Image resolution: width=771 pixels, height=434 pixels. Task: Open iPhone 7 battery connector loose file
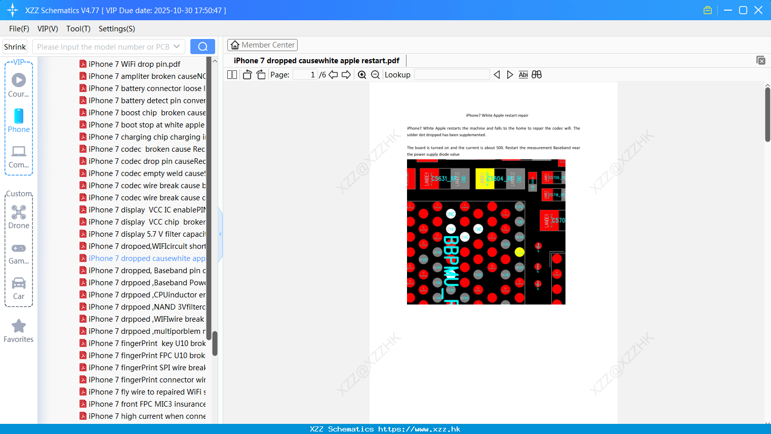tap(143, 89)
